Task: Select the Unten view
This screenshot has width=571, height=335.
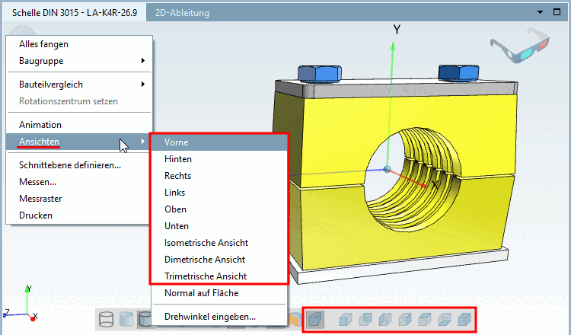Action: pos(219,226)
